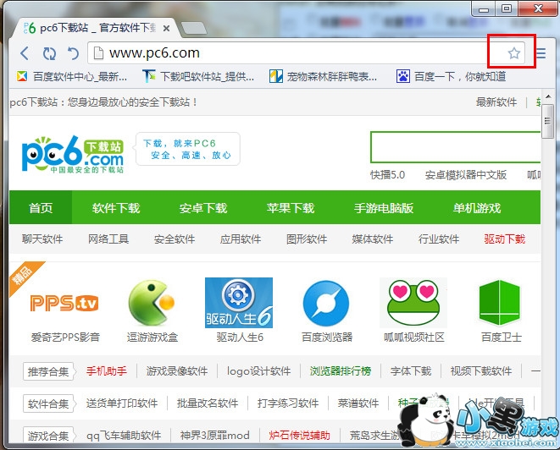This screenshot has width=560, height=450.
Task: Open 驱动下载 category
Action: pyautogui.click(x=505, y=239)
